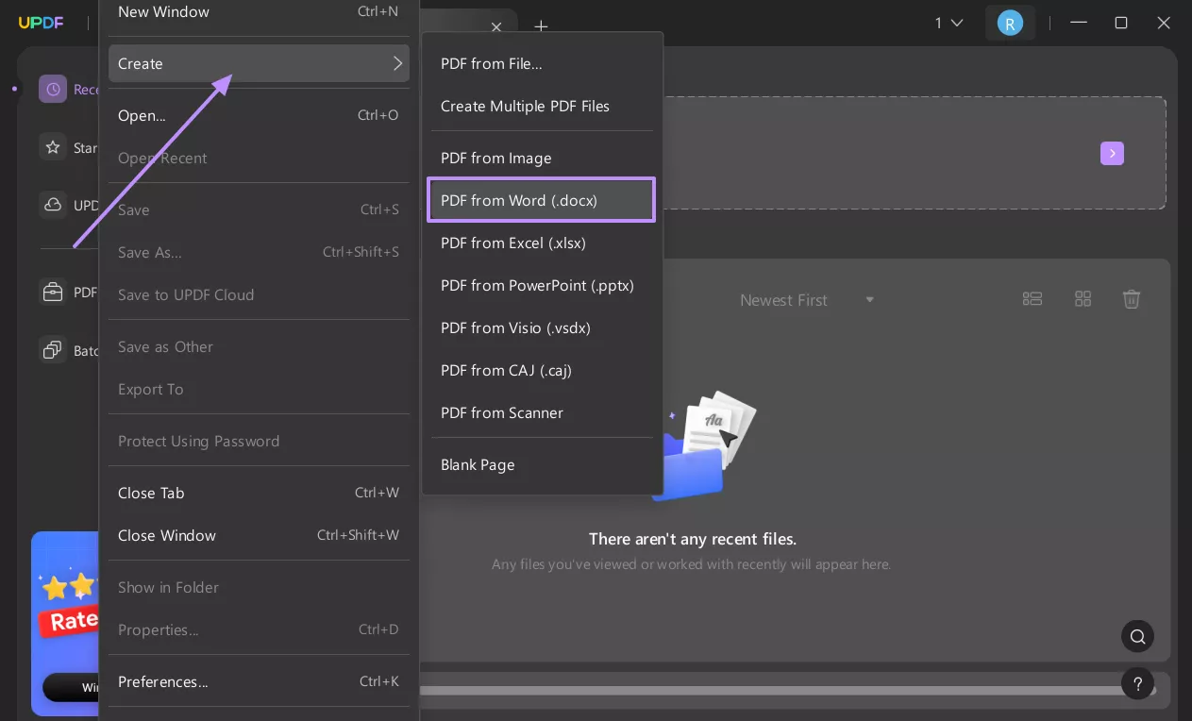
Task: Open the account avatar marked R
Action: point(1010,23)
